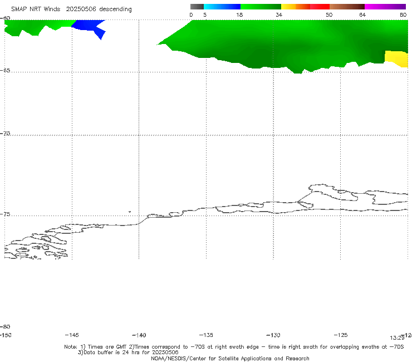The width and height of the screenshot is (412, 362).
Task: Click the "-65" latitude axis label
Action: pos(5,71)
